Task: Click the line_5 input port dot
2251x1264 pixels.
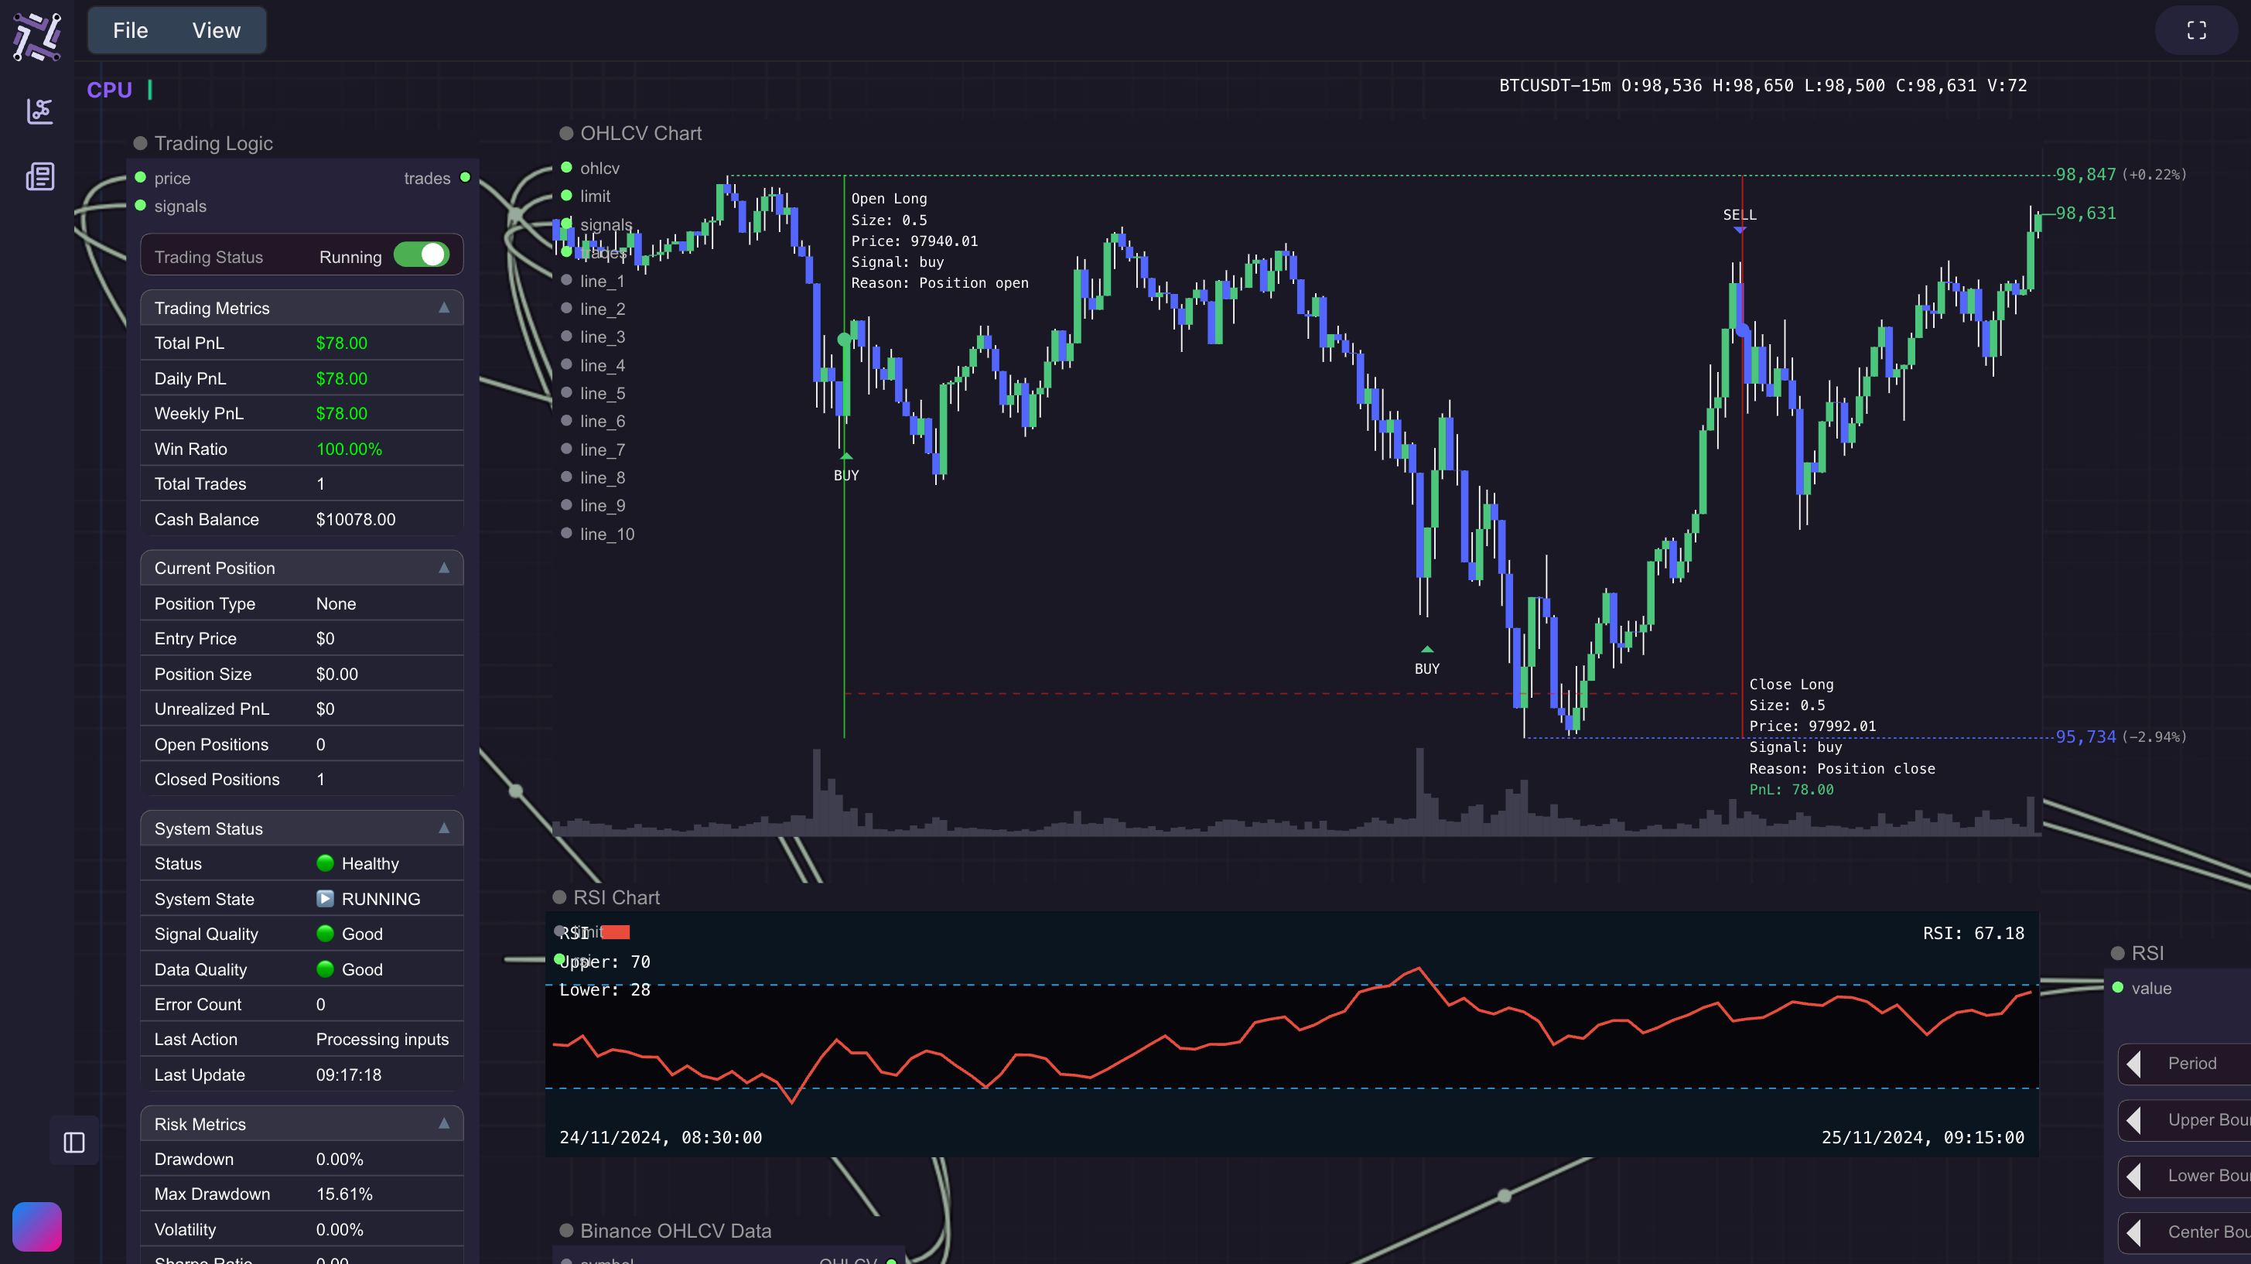Action: pyautogui.click(x=566, y=394)
